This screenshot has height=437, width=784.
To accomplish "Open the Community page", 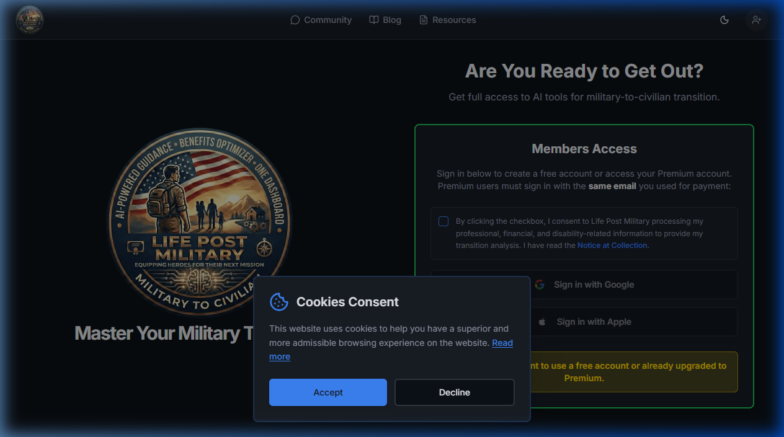I will [x=327, y=20].
